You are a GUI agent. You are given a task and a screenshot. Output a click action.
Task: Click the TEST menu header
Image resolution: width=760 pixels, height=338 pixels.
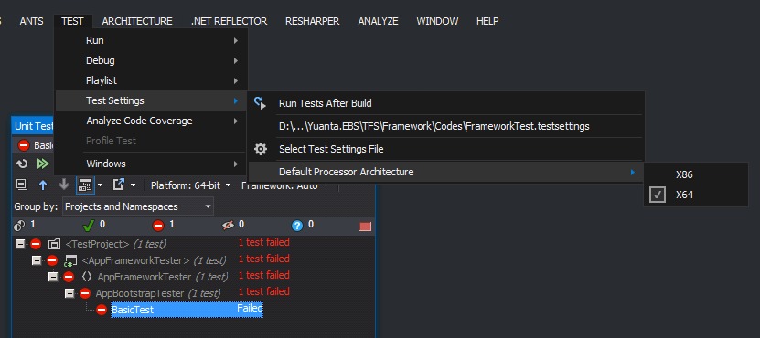click(x=72, y=21)
